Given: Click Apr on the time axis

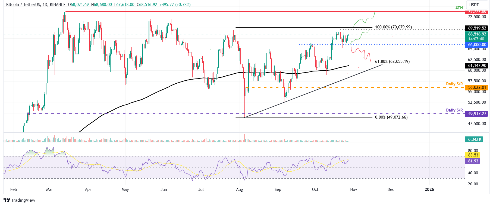Looking at the screenshot, I should 88,189.
